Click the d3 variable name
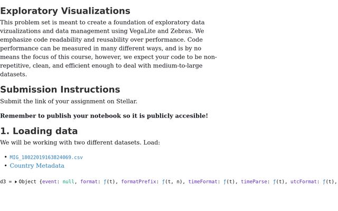Screen dimensions: 338x211 (x=3, y=181)
